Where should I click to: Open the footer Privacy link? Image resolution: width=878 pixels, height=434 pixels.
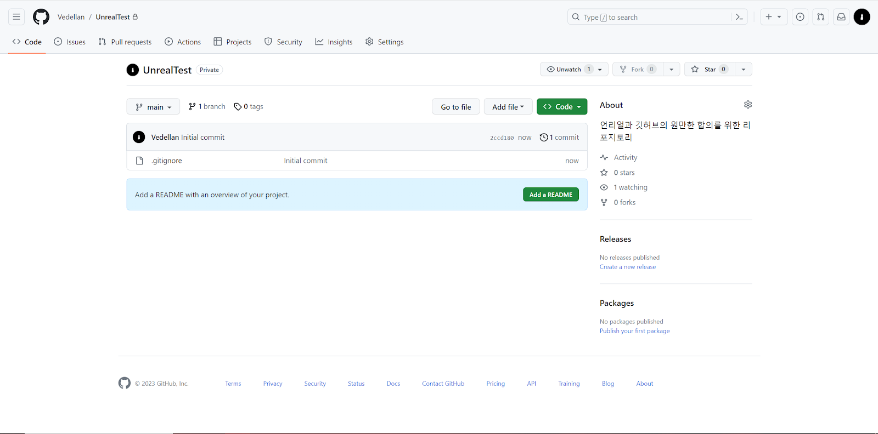273,384
